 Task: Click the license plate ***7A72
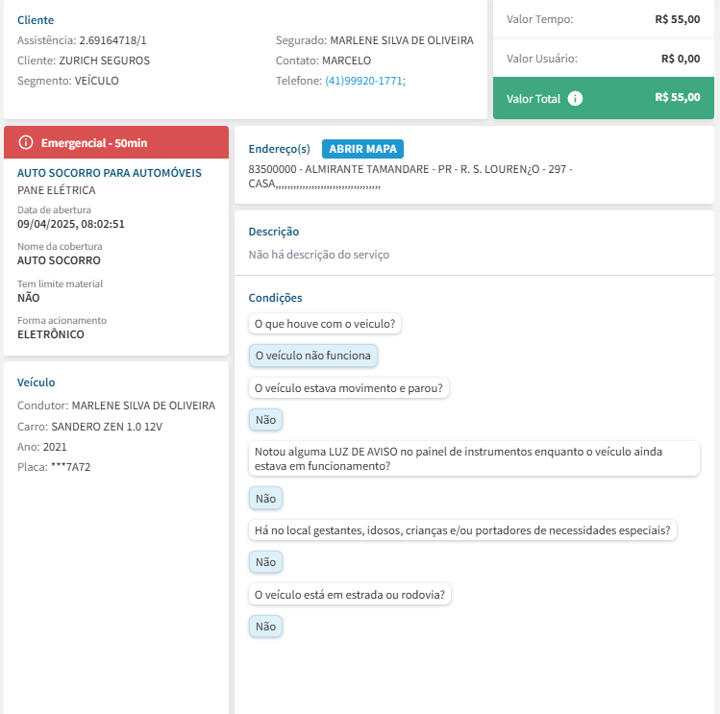pos(70,467)
